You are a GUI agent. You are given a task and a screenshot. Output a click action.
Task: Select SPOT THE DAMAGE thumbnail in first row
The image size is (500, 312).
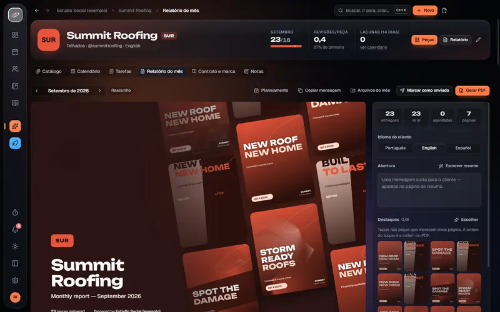pos(442,256)
